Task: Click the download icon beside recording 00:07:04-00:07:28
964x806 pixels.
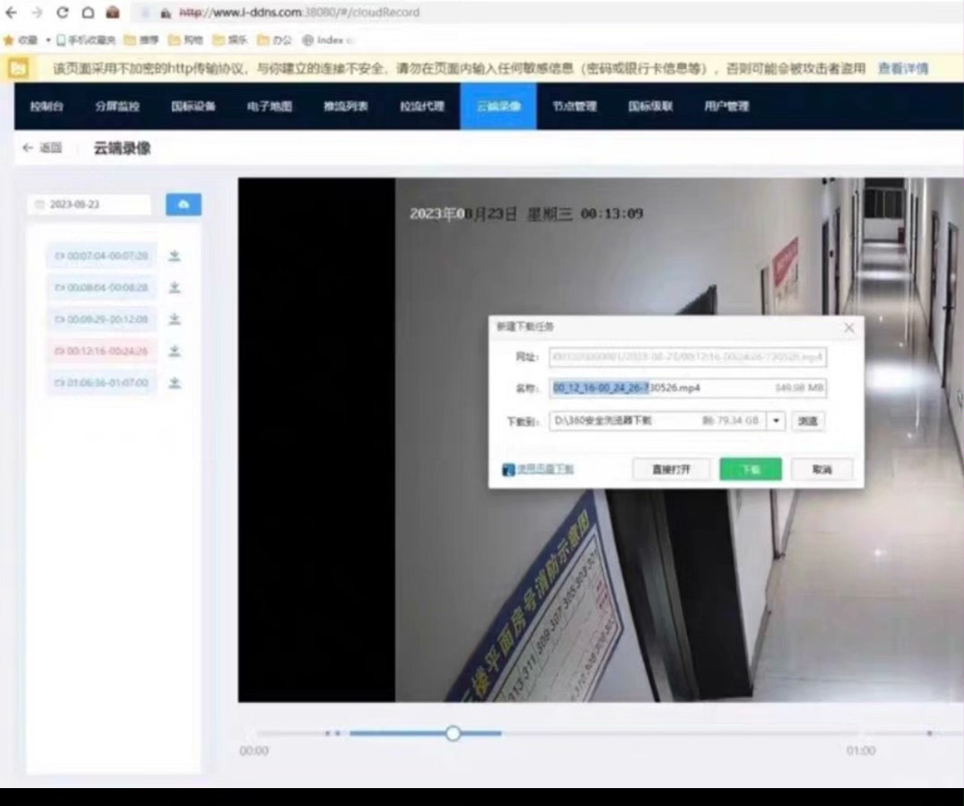Action: point(175,256)
